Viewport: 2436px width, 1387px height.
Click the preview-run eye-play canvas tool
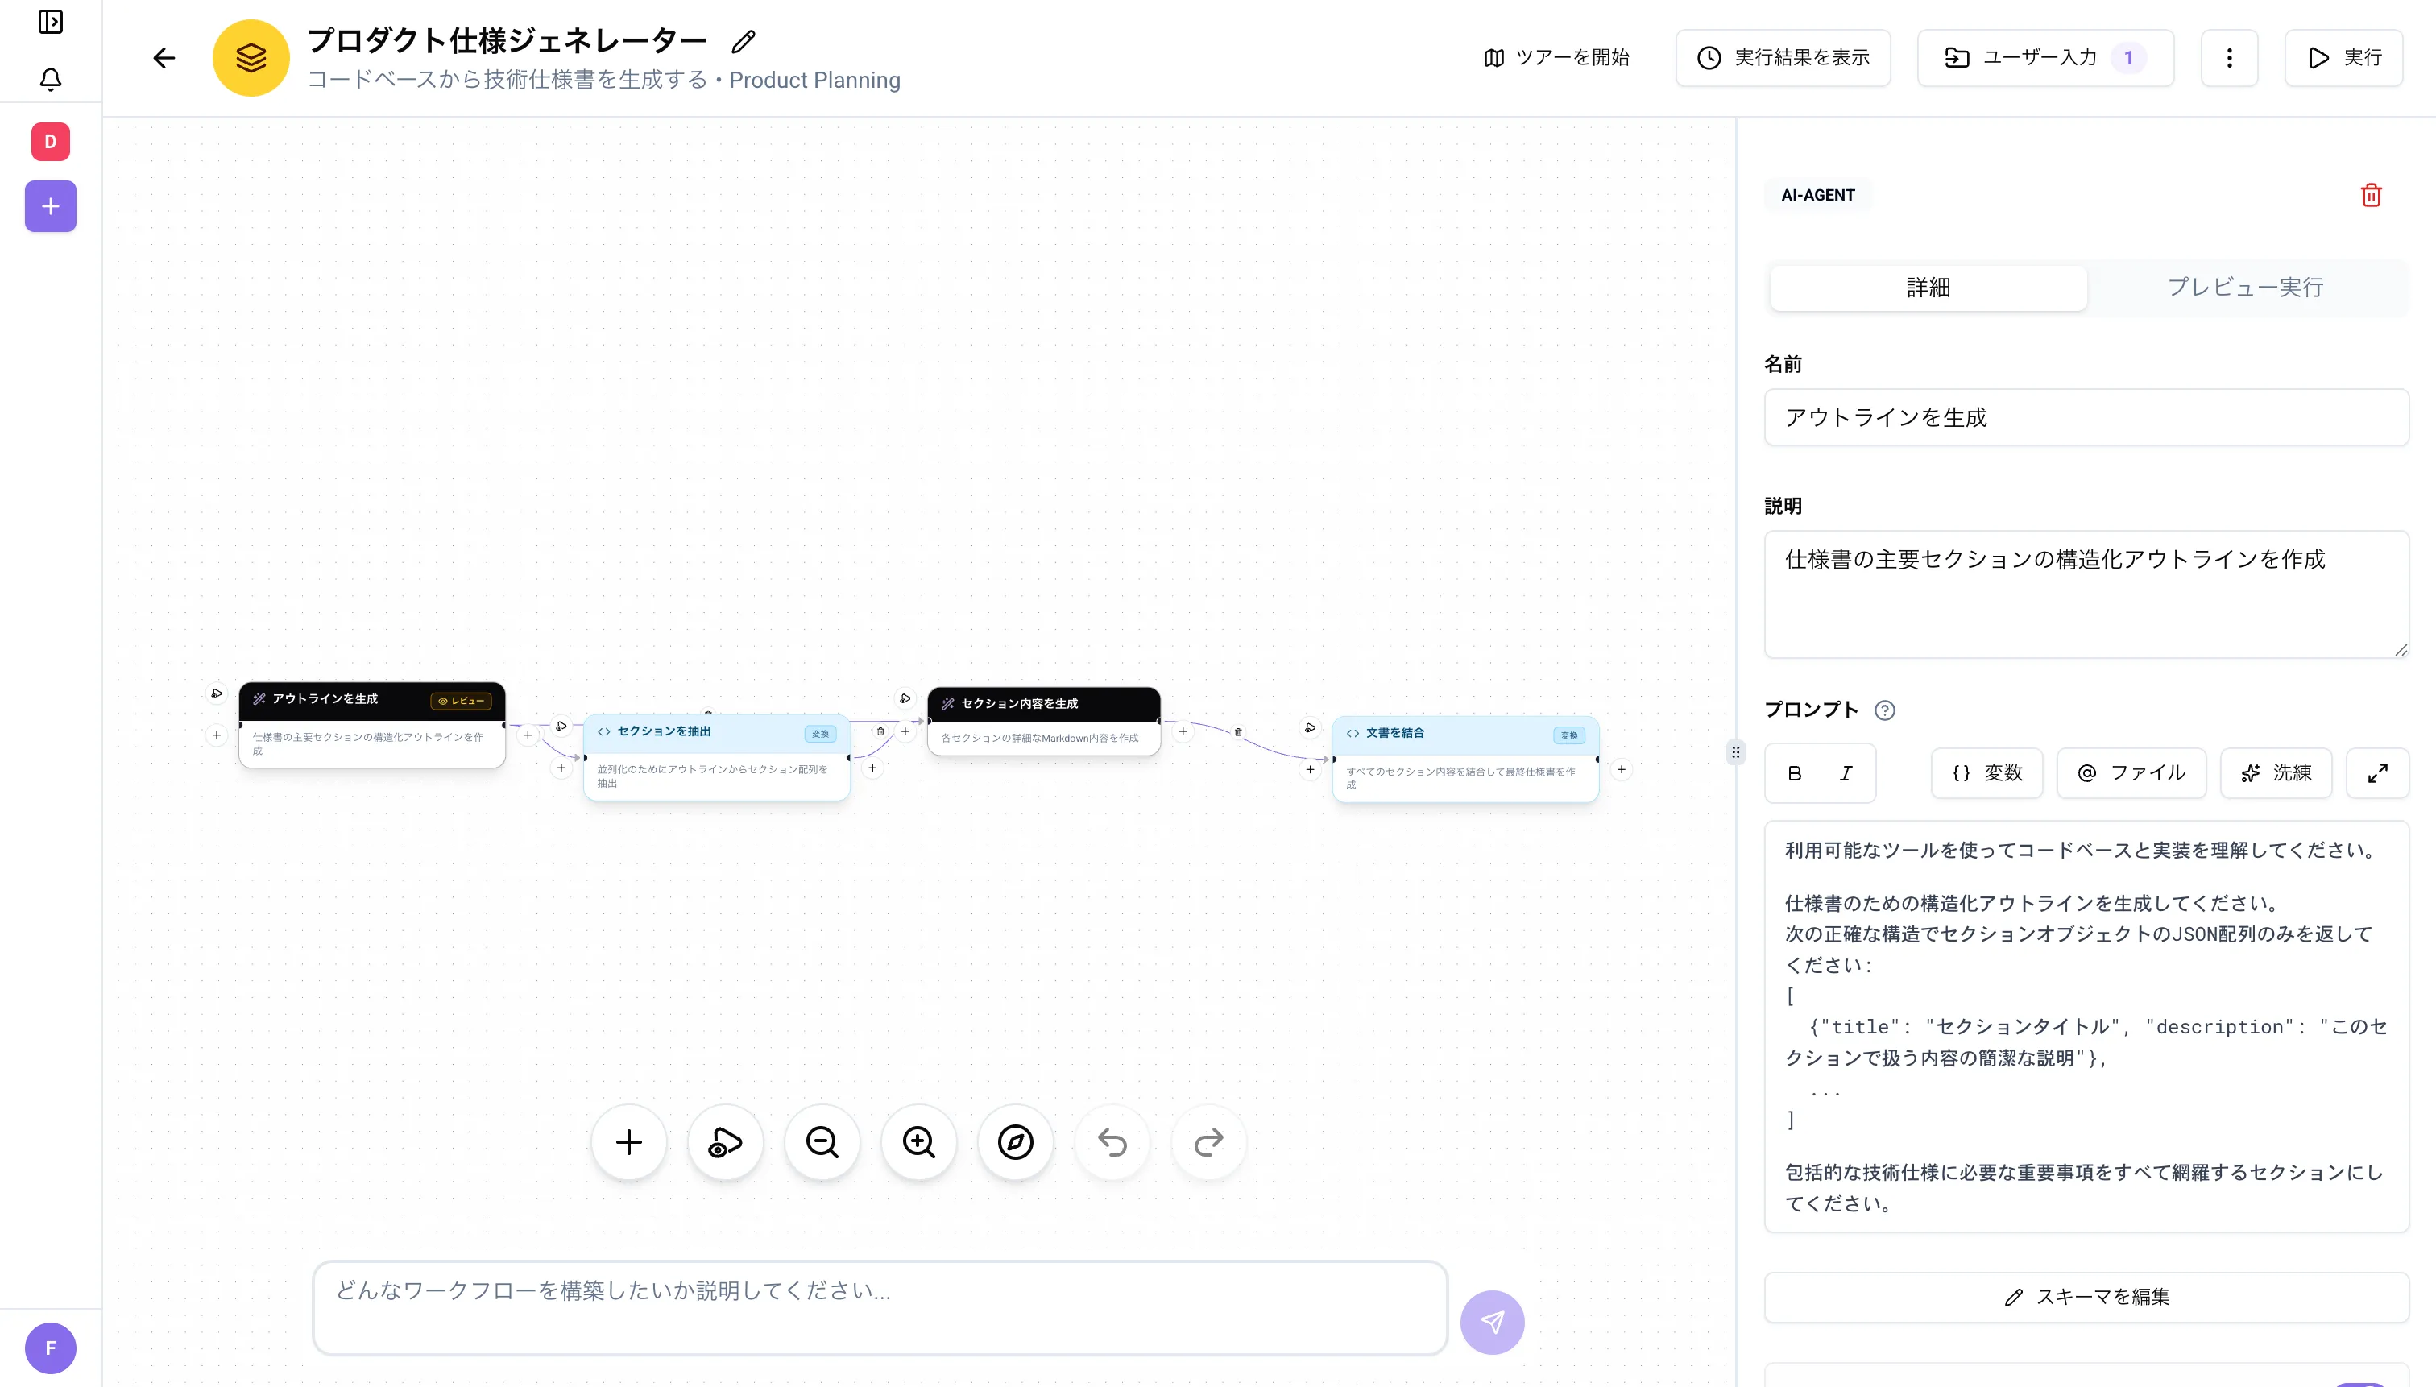point(725,1142)
